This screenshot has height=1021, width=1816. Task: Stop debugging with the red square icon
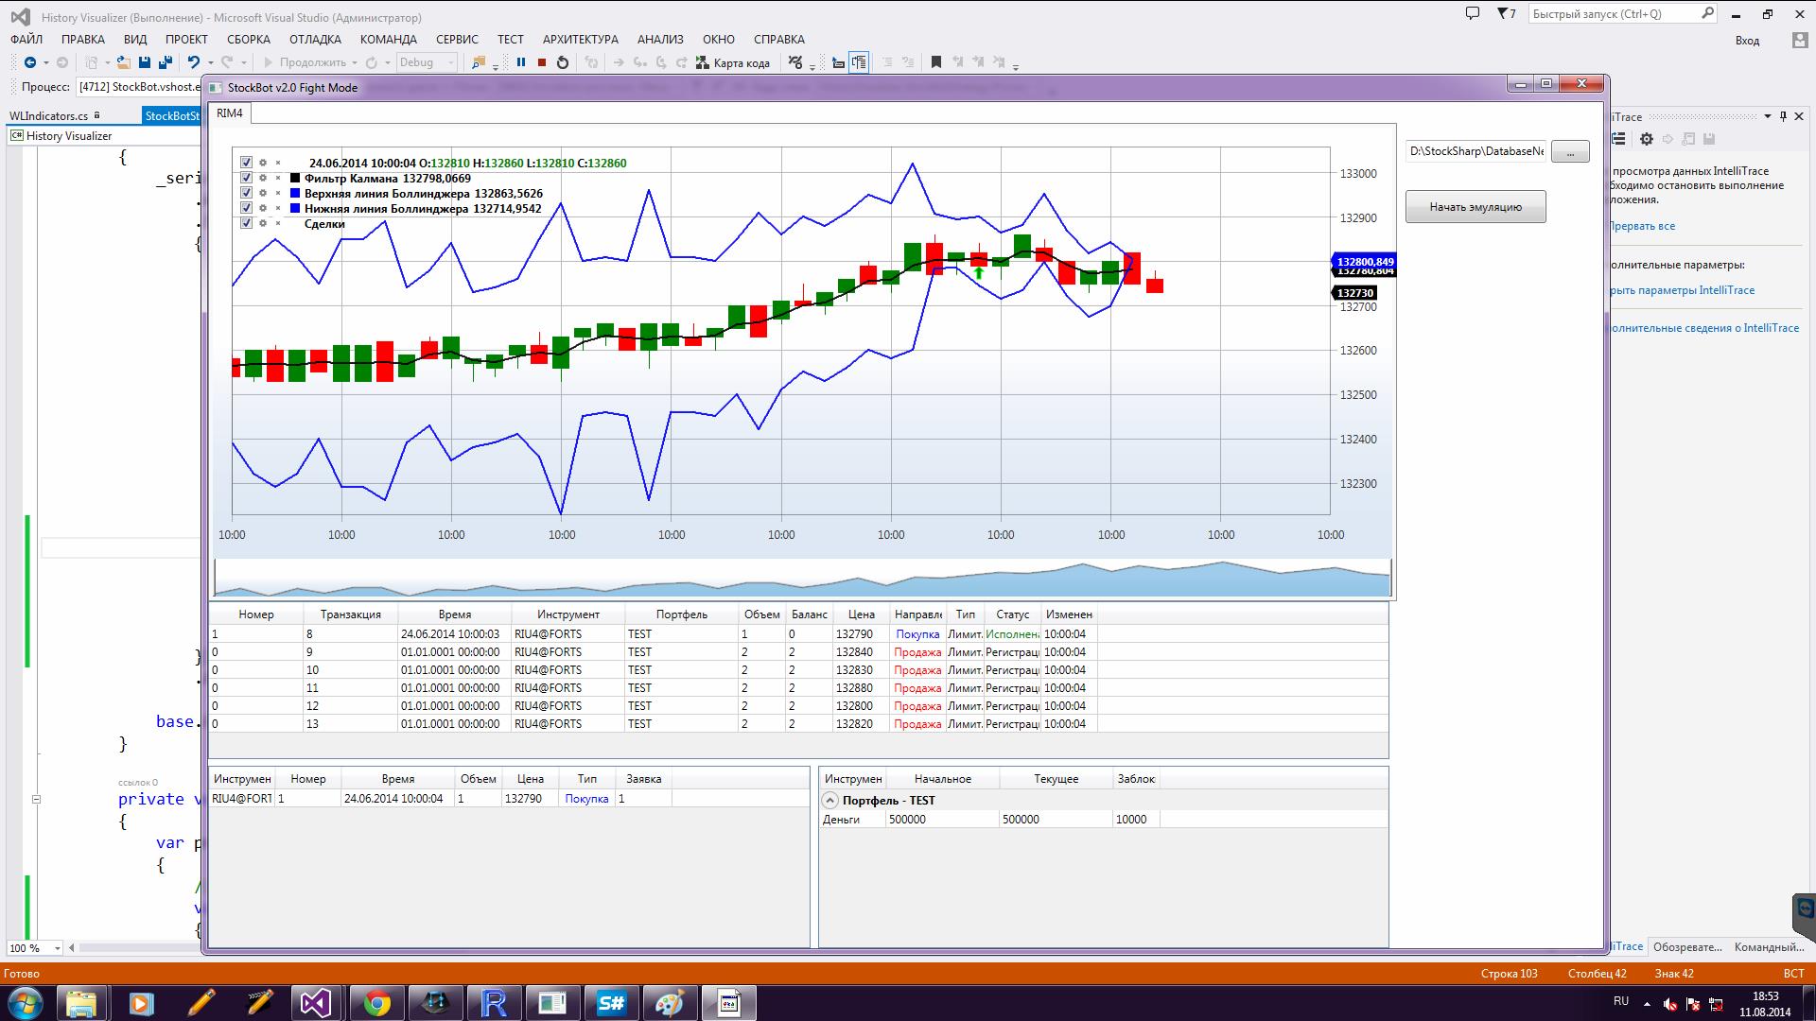[x=542, y=62]
